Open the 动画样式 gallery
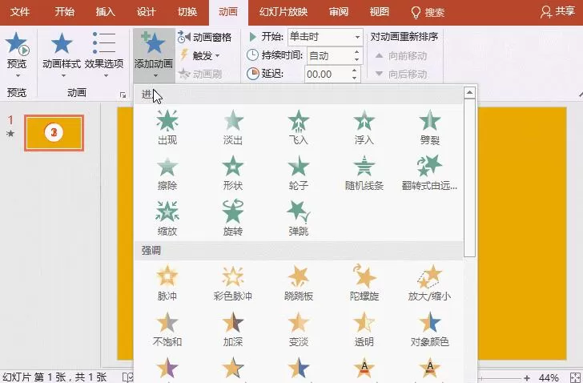 click(62, 55)
